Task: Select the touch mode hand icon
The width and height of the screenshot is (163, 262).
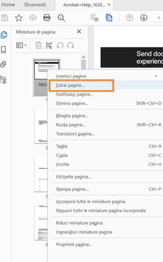Action: click(x=94, y=18)
